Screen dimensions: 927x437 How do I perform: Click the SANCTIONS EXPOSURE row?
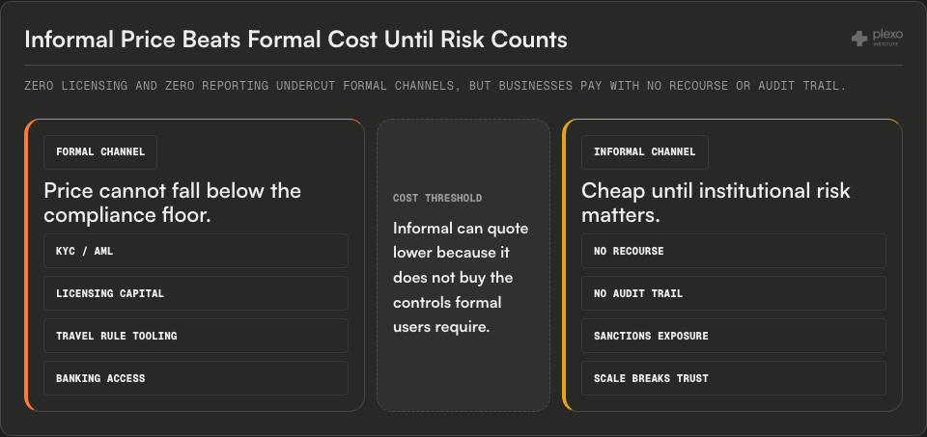[734, 336]
